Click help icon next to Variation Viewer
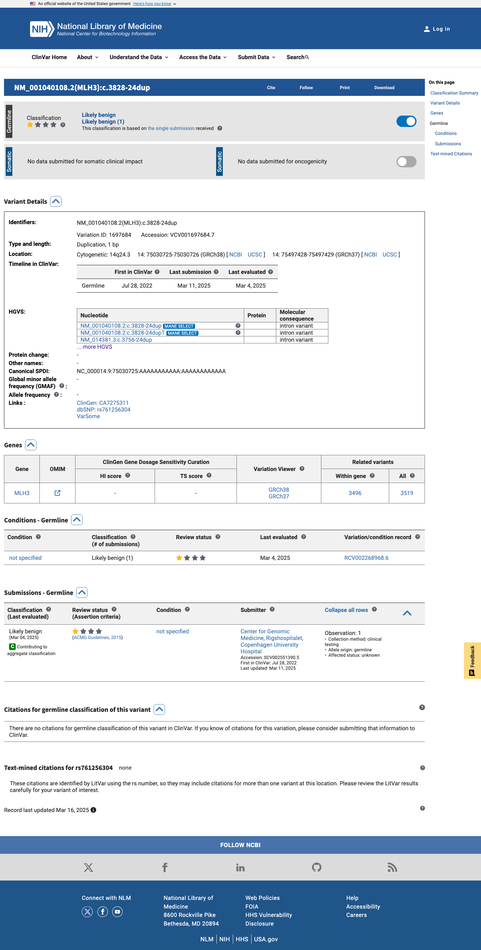Screen dimensions: 481x950 (x=302, y=469)
